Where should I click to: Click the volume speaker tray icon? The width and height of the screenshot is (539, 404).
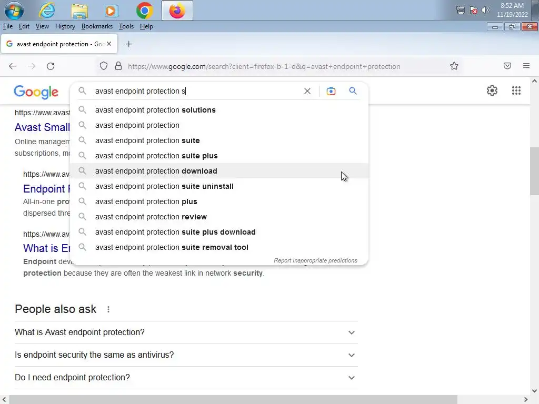coord(485,10)
